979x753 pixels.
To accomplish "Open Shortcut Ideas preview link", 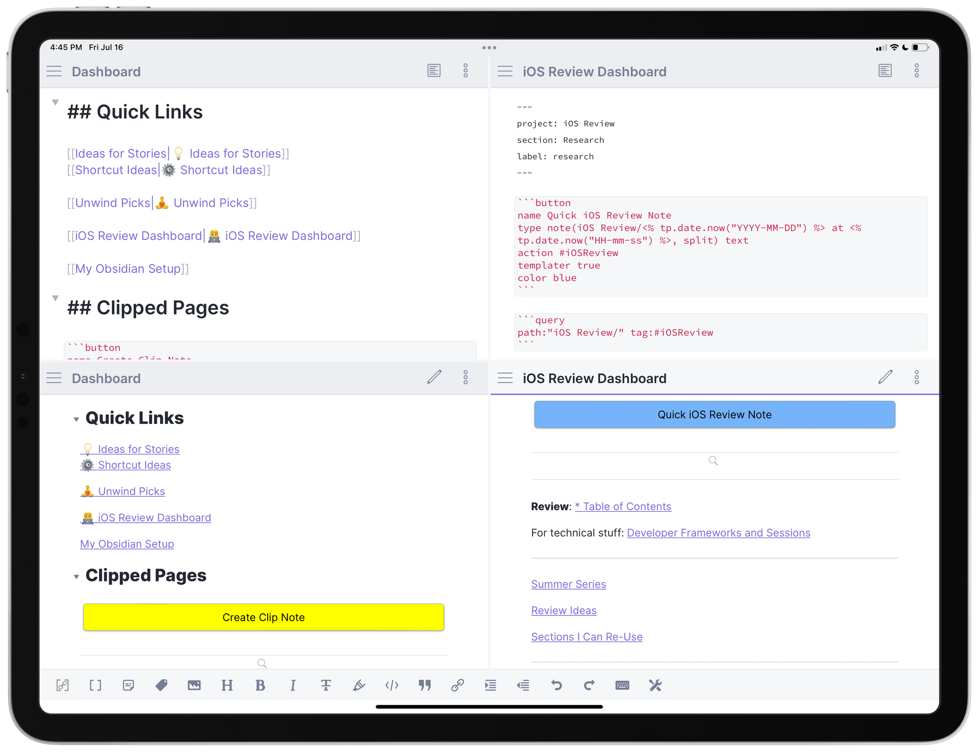I will coord(126,465).
